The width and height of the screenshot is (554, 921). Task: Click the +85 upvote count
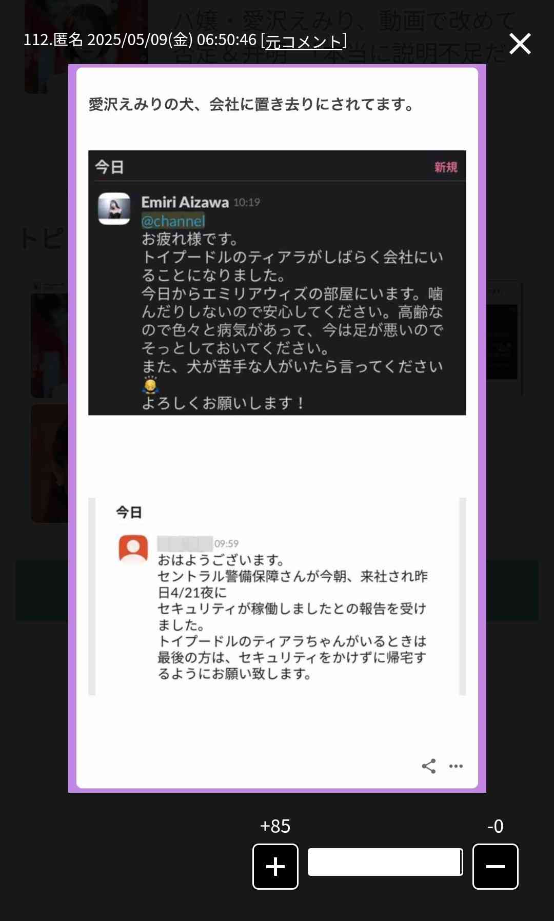[275, 826]
